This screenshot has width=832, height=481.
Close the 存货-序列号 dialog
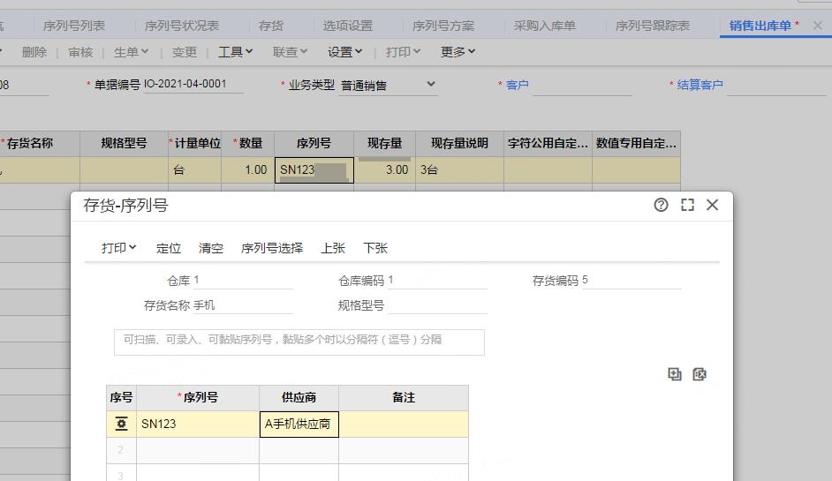tap(713, 205)
